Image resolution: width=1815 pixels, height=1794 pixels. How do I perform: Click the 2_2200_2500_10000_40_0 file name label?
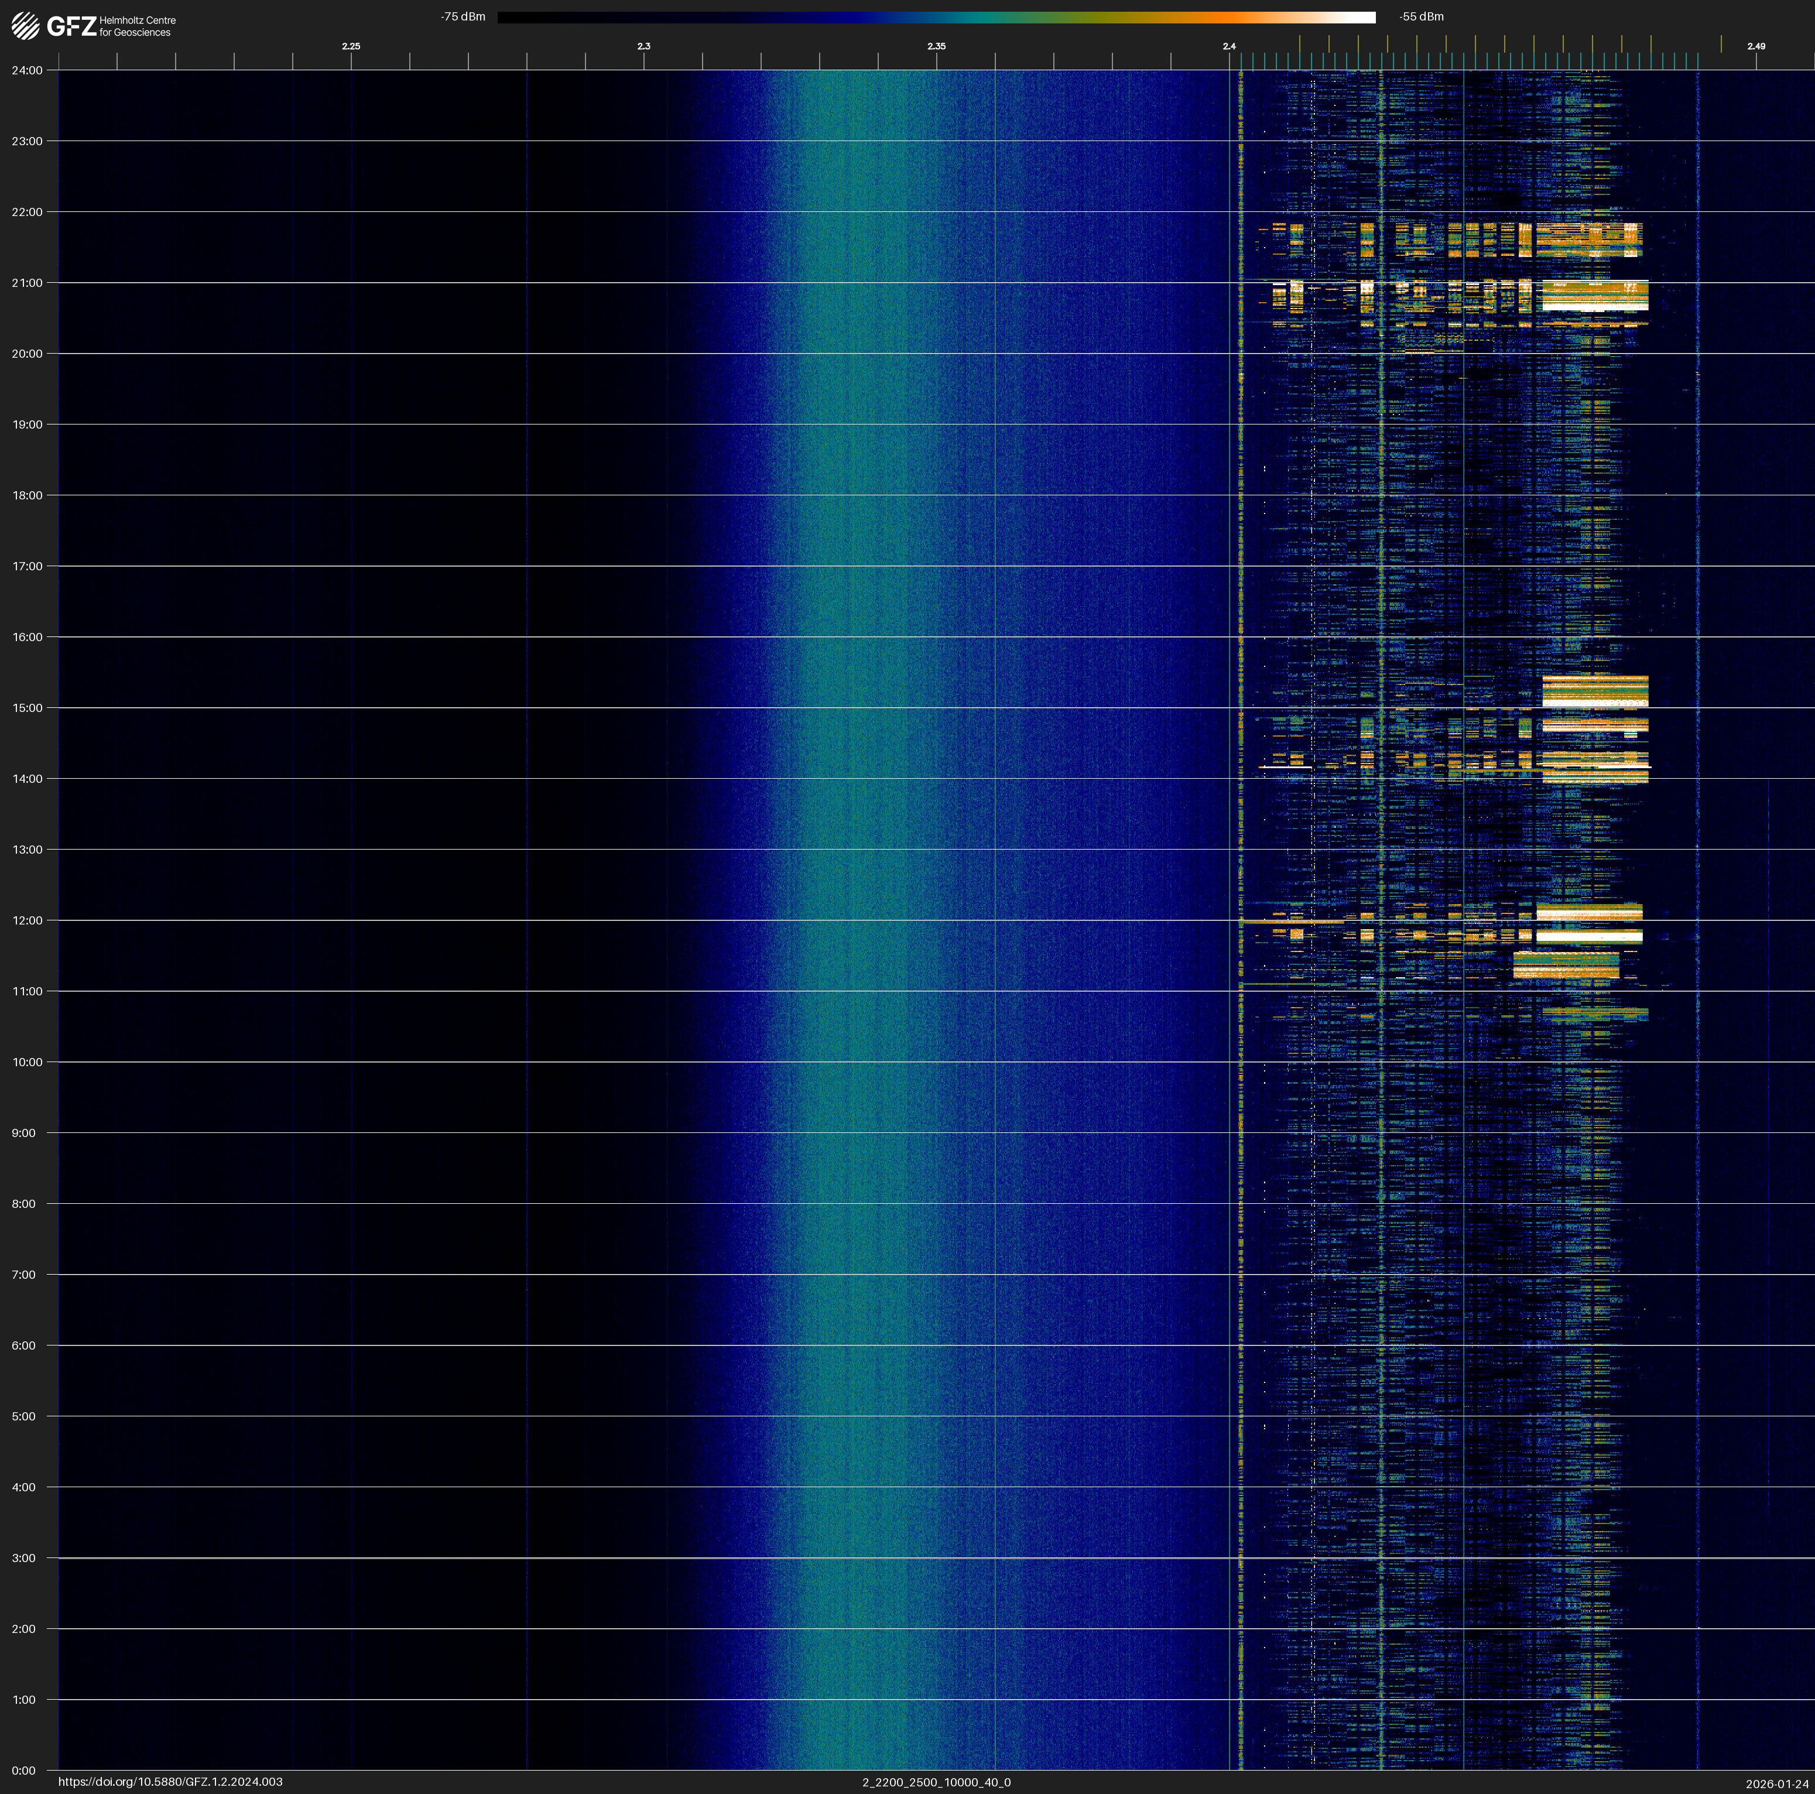pos(936,1782)
